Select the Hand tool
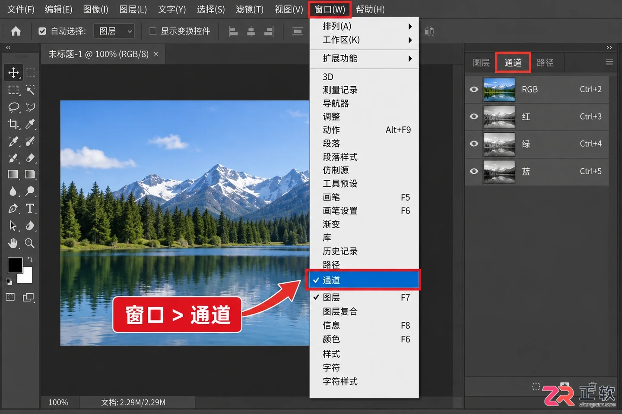 (x=13, y=243)
